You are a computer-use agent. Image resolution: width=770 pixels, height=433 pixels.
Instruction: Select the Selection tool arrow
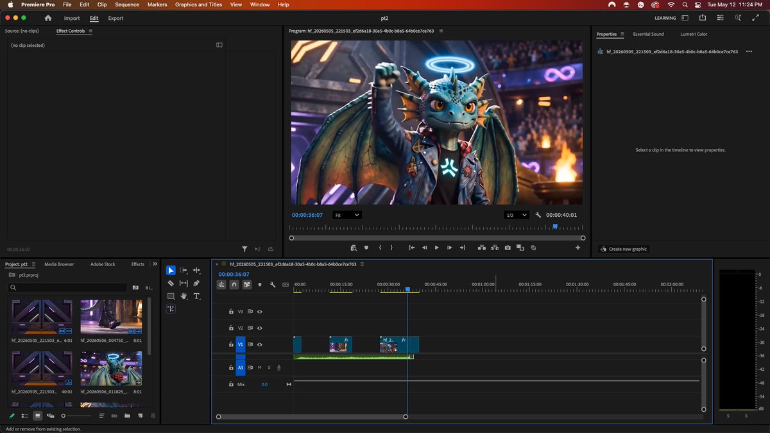(x=171, y=271)
